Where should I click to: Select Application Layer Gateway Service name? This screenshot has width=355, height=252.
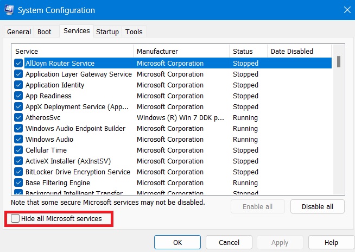[79, 74]
